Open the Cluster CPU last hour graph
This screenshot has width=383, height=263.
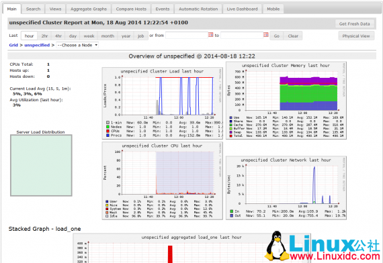click(163, 180)
